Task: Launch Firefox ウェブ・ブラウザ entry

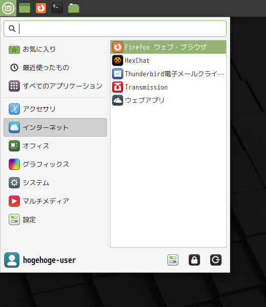Action: coord(168,47)
